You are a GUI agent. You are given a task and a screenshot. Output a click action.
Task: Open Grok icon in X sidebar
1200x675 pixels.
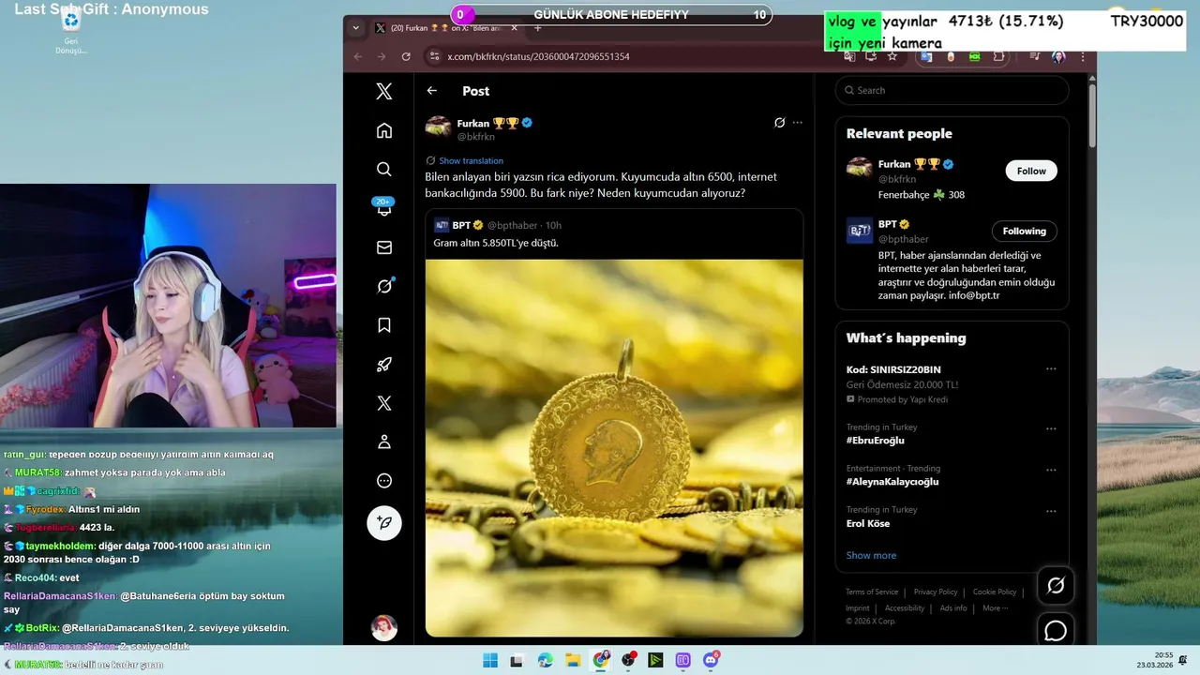(384, 286)
